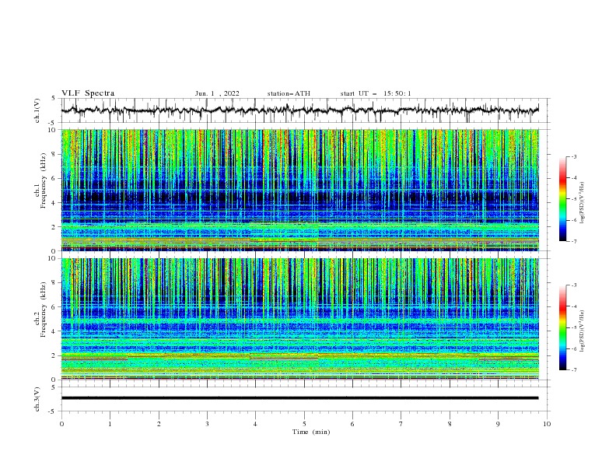Click the "ch.1 Frequency (kHz)" axis label
The image size is (616, 476).
pyautogui.click(x=40, y=180)
